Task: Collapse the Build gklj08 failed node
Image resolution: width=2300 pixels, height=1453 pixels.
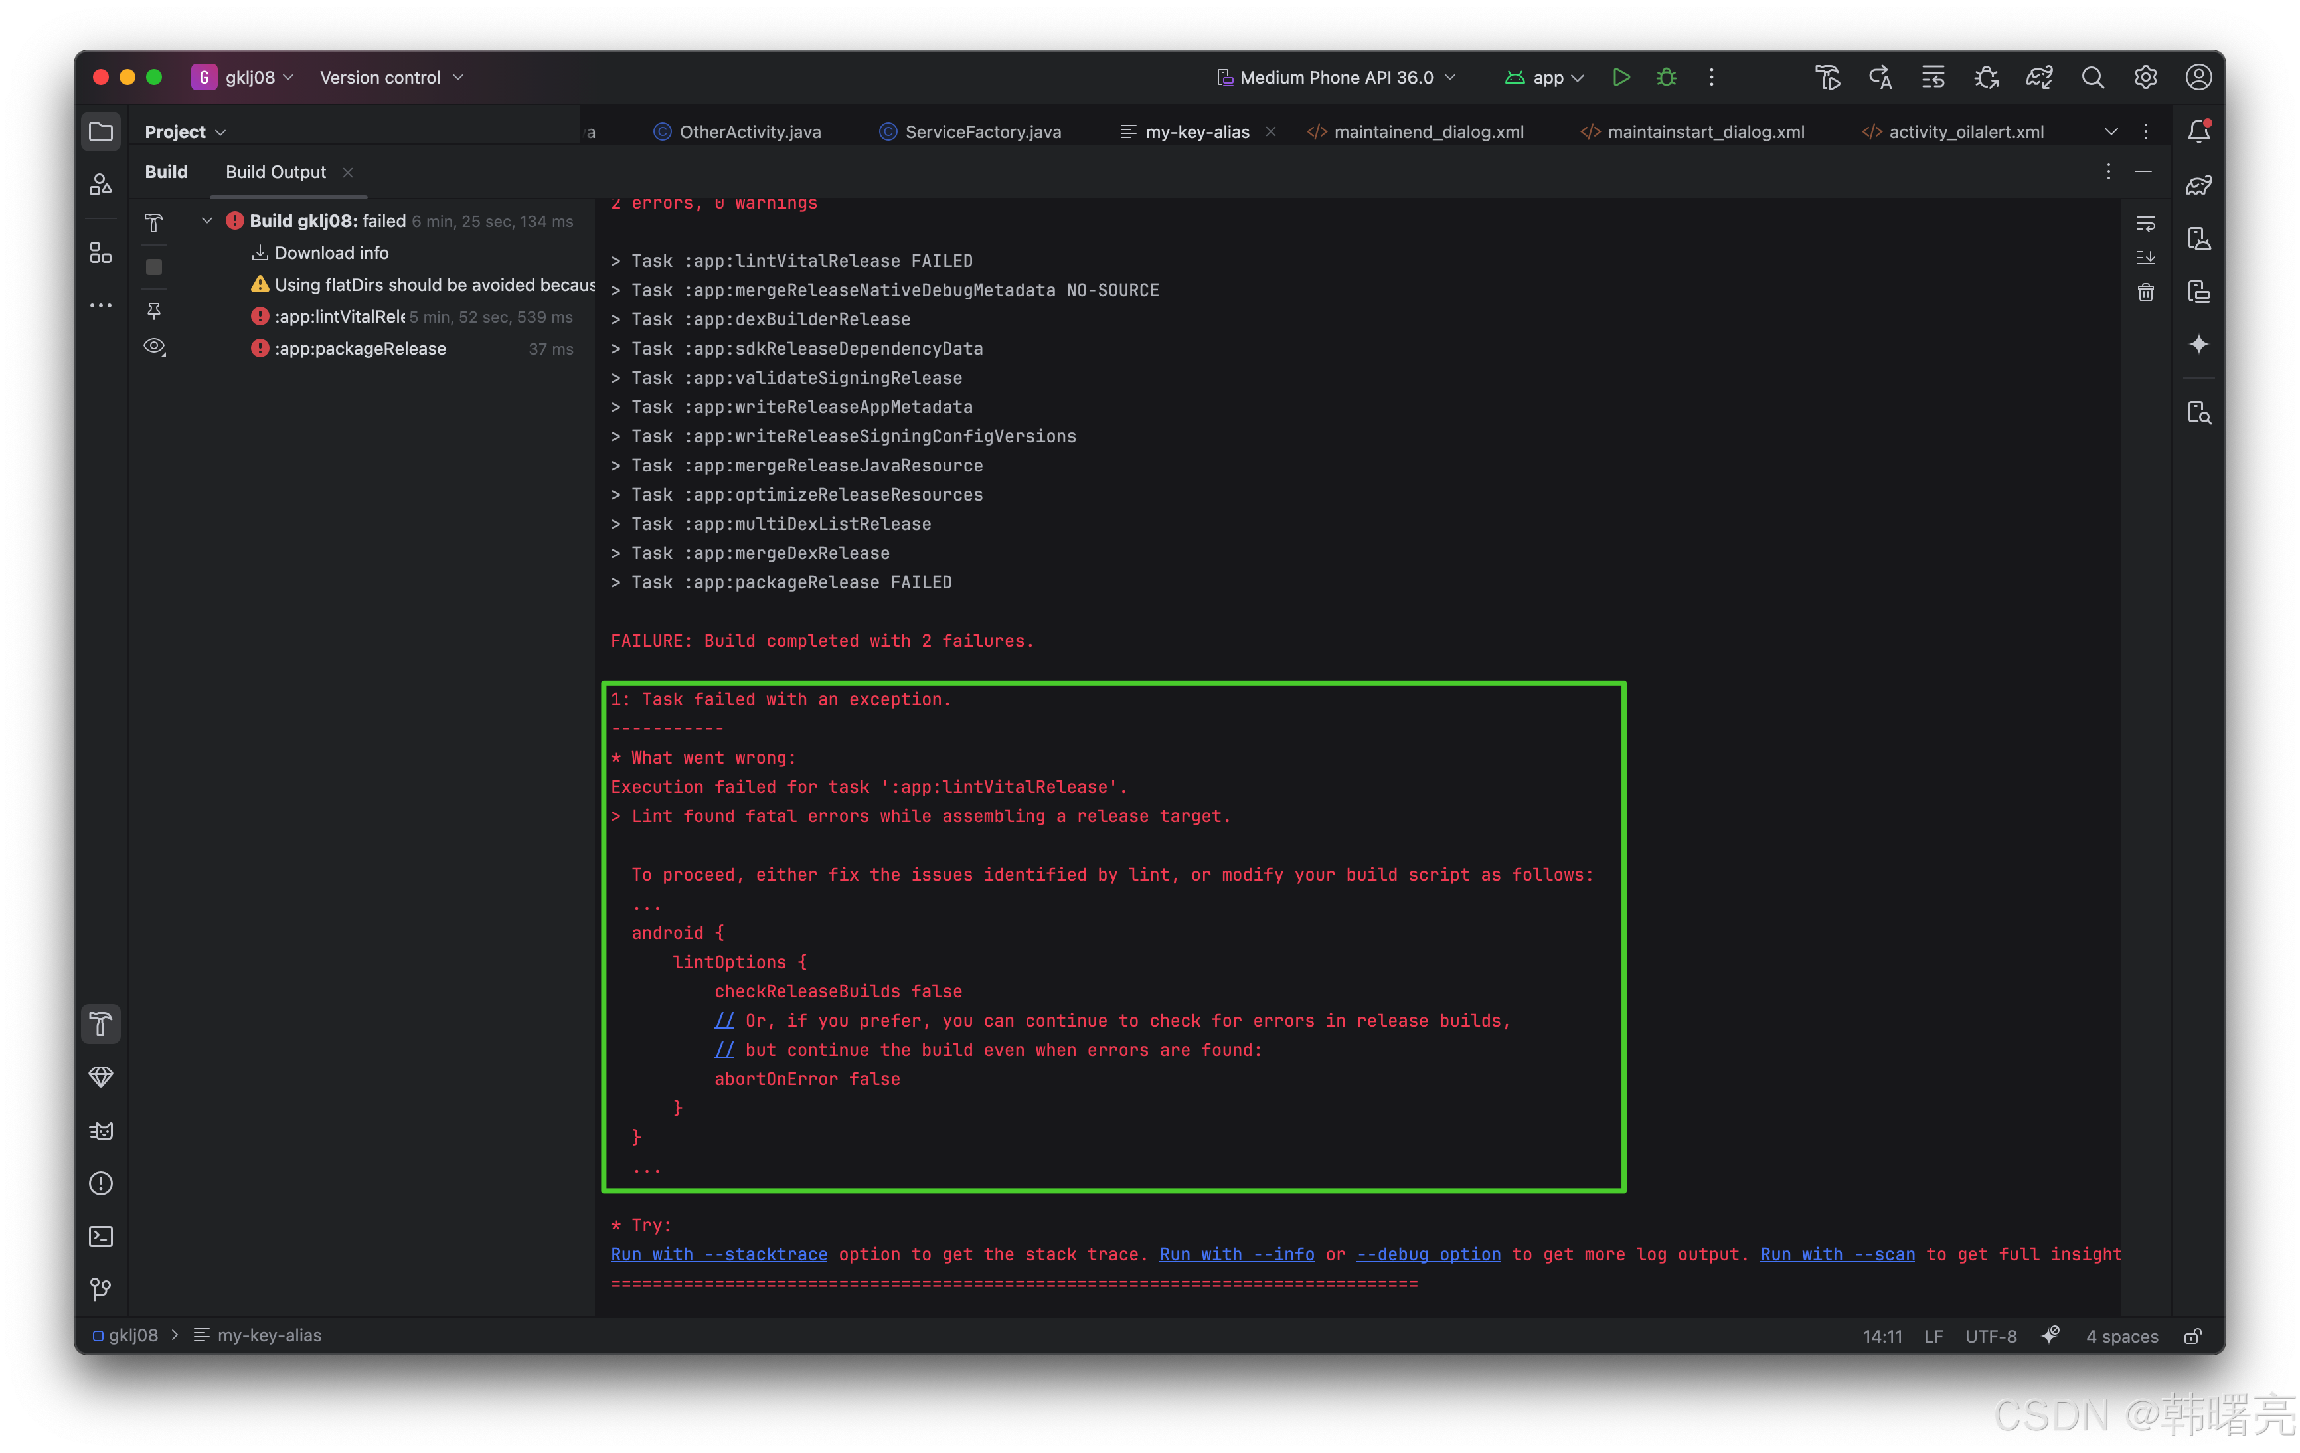Action: click(x=206, y=220)
